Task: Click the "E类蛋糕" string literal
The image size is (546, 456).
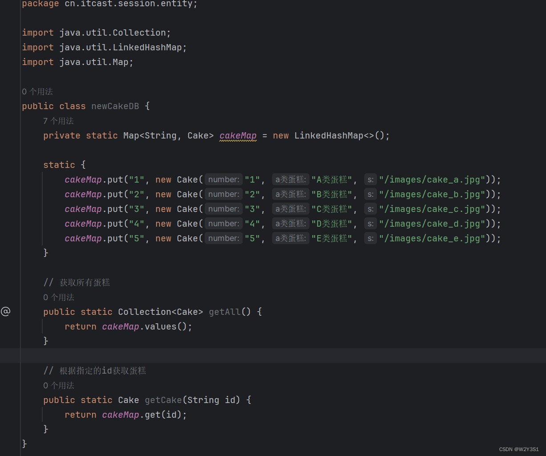Action: tap(332, 238)
